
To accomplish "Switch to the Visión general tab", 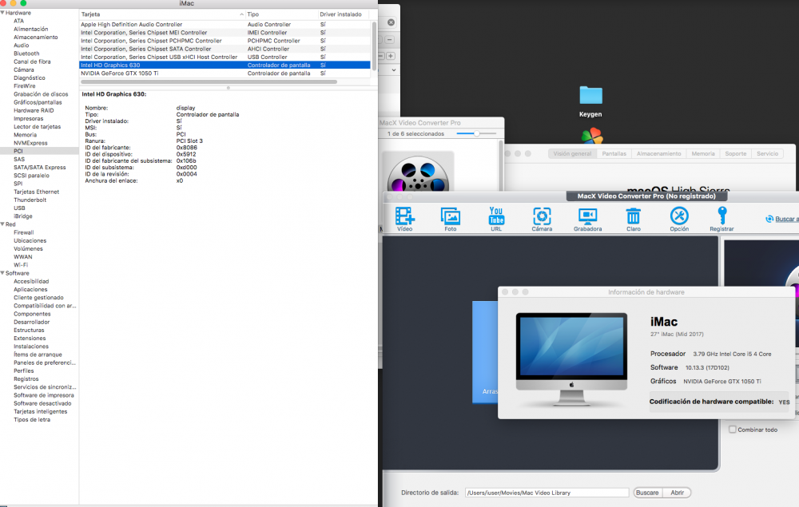I will click(x=572, y=154).
